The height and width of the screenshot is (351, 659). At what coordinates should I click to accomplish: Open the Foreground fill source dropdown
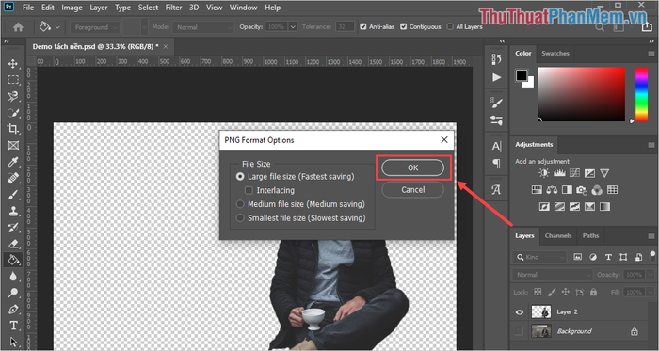95,27
